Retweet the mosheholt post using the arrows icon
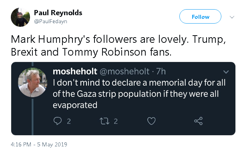245x152 pixels. point(104,121)
